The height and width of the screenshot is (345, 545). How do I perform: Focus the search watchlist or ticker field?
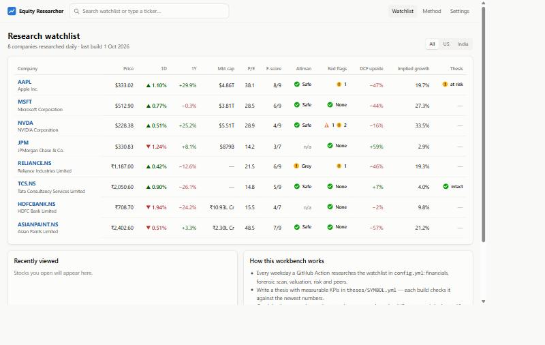[x=149, y=11]
